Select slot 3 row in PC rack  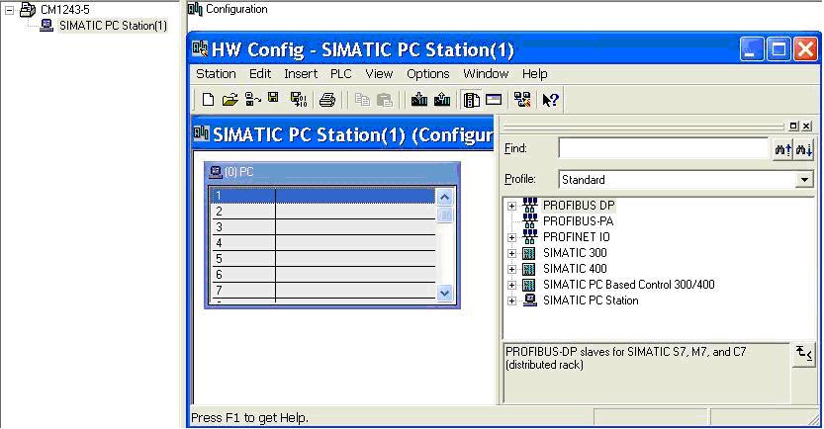pyautogui.click(x=322, y=226)
